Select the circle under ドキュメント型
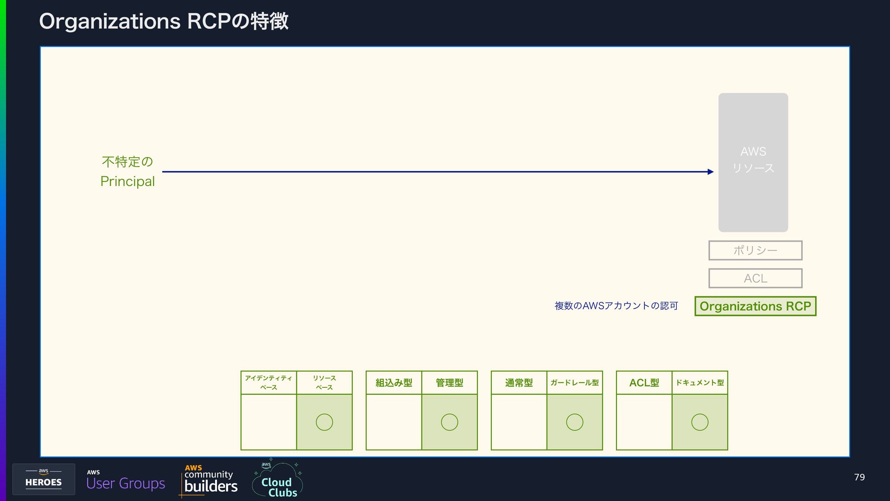 pyautogui.click(x=700, y=422)
